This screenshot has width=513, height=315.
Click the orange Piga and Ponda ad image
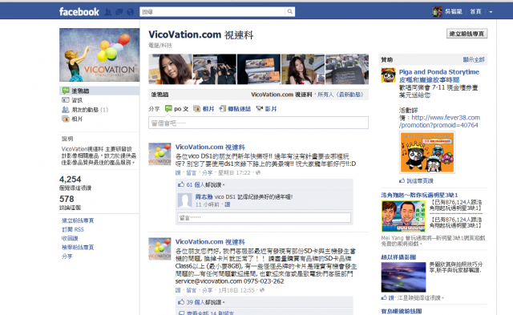point(427,152)
